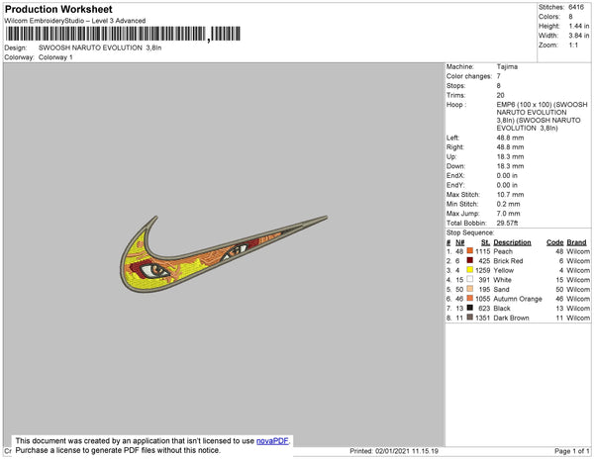The width and height of the screenshot is (594, 459).
Task: Select the Dark Brown color swatch
Action: tap(469, 318)
